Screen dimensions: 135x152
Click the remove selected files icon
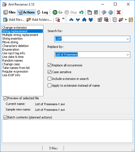click(x=58, y=20)
